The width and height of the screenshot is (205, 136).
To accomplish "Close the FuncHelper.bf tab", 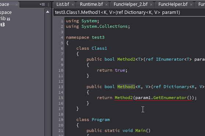I will [191, 5].
